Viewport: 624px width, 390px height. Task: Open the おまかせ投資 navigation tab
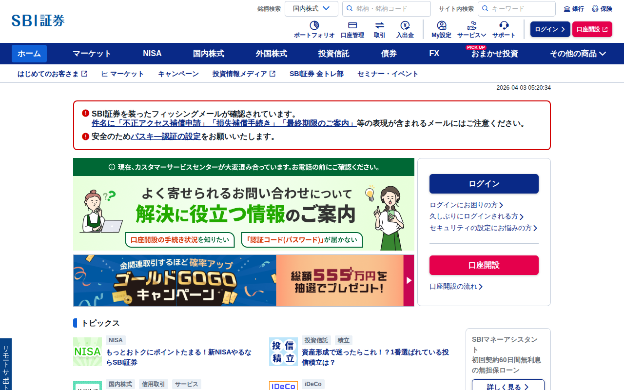tap(495, 54)
